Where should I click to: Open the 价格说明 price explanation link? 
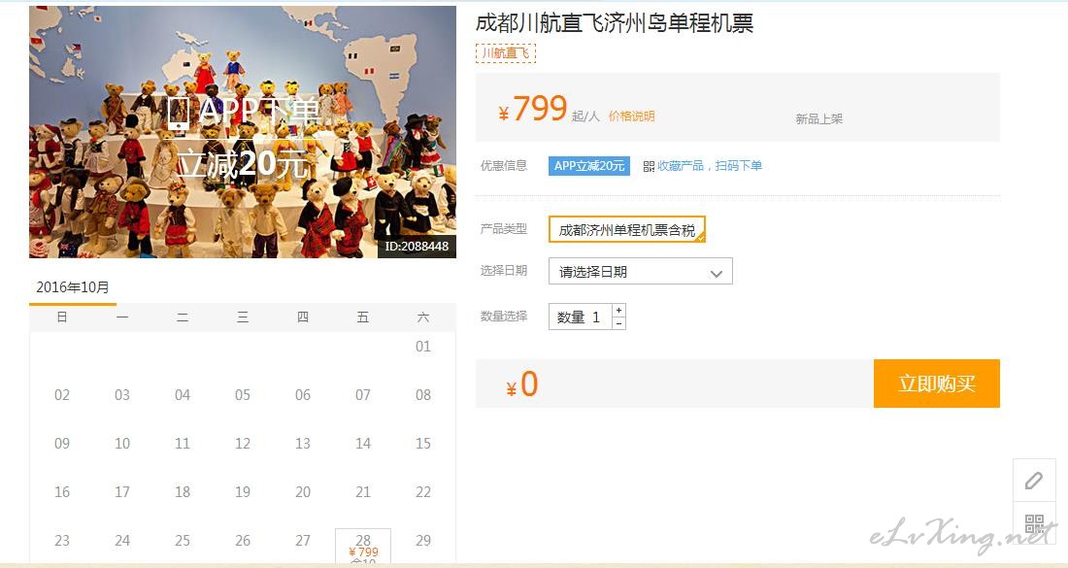[631, 117]
